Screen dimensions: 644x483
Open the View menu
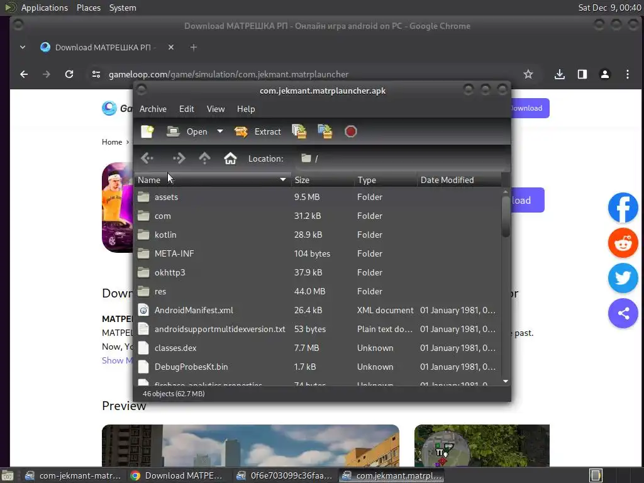tap(216, 109)
